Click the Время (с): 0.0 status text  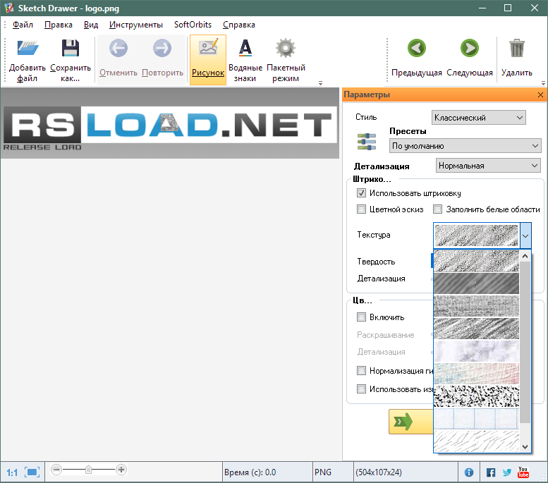pyautogui.click(x=250, y=472)
